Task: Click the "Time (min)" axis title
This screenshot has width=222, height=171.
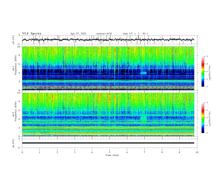Action: tap(112, 155)
